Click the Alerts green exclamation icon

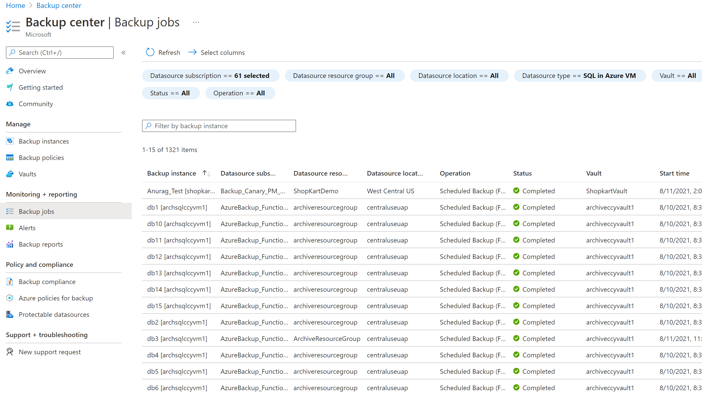(10, 228)
